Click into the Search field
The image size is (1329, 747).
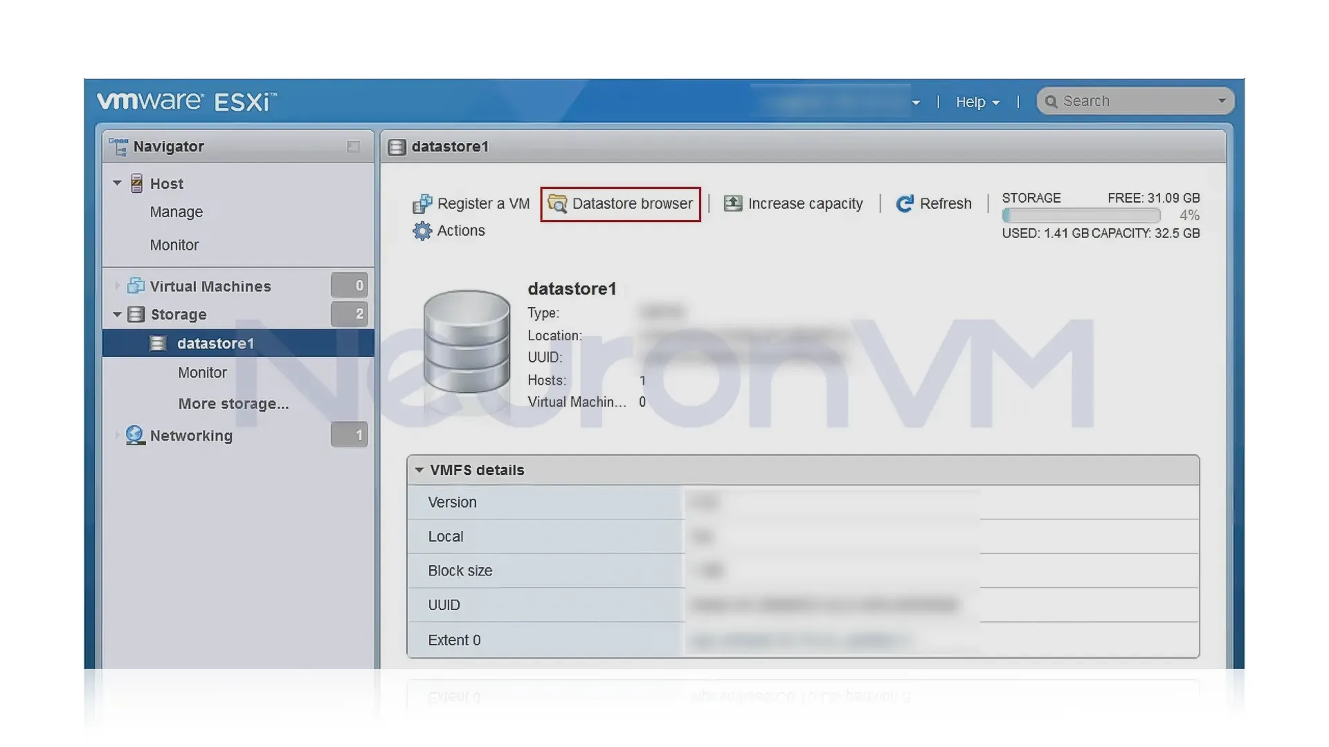[x=1135, y=102]
